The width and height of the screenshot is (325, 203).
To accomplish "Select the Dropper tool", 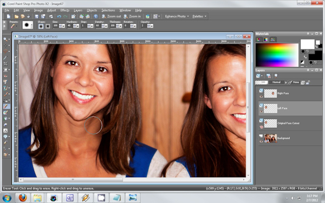I will point(5,57).
